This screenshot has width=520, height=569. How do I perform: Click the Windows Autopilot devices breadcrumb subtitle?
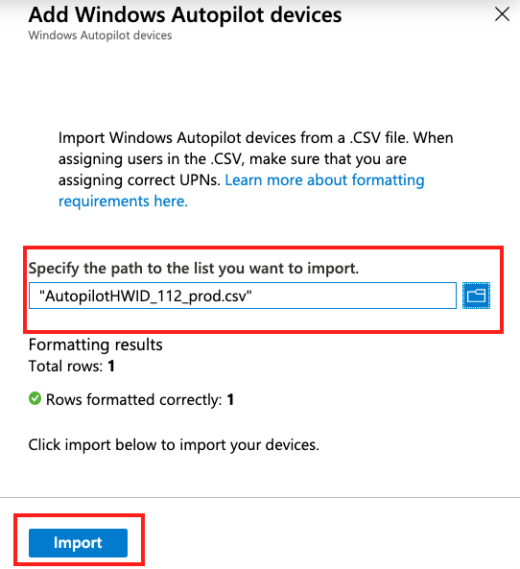point(100,36)
